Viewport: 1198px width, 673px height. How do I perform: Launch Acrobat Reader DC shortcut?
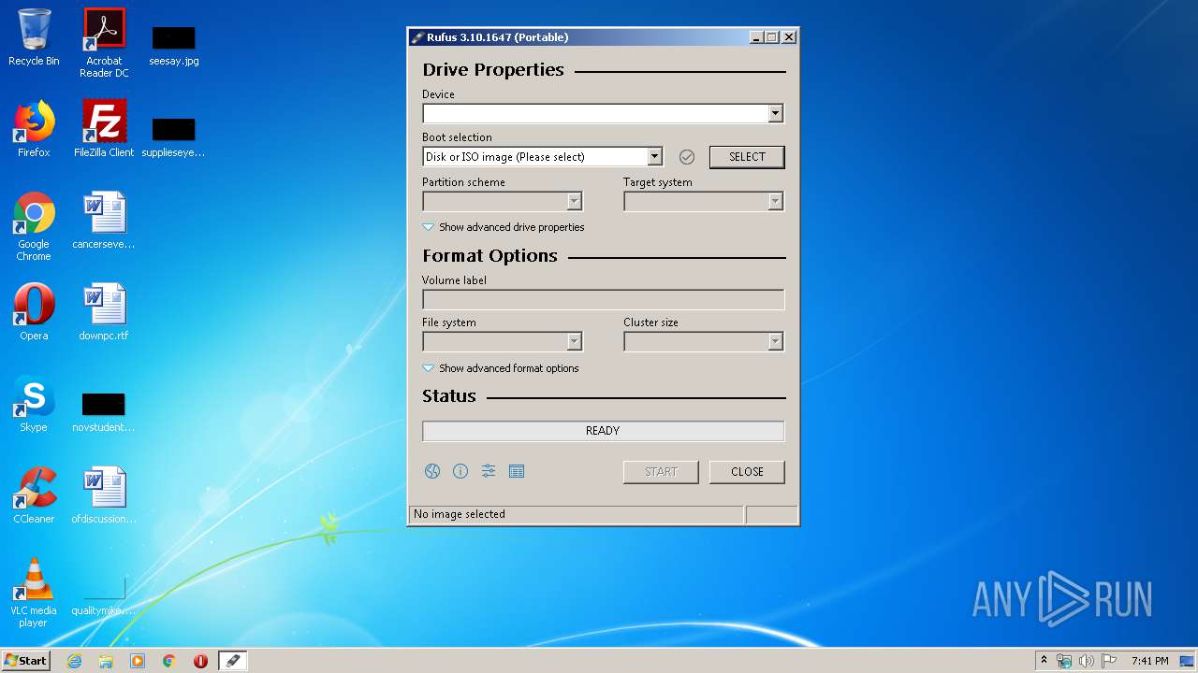tap(104, 43)
